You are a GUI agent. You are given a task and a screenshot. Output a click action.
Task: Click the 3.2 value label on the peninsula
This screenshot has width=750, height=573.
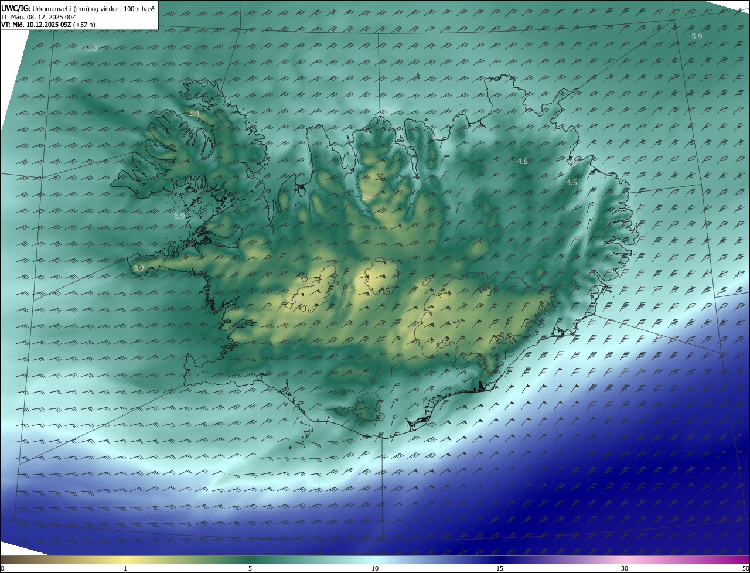(139, 269)
